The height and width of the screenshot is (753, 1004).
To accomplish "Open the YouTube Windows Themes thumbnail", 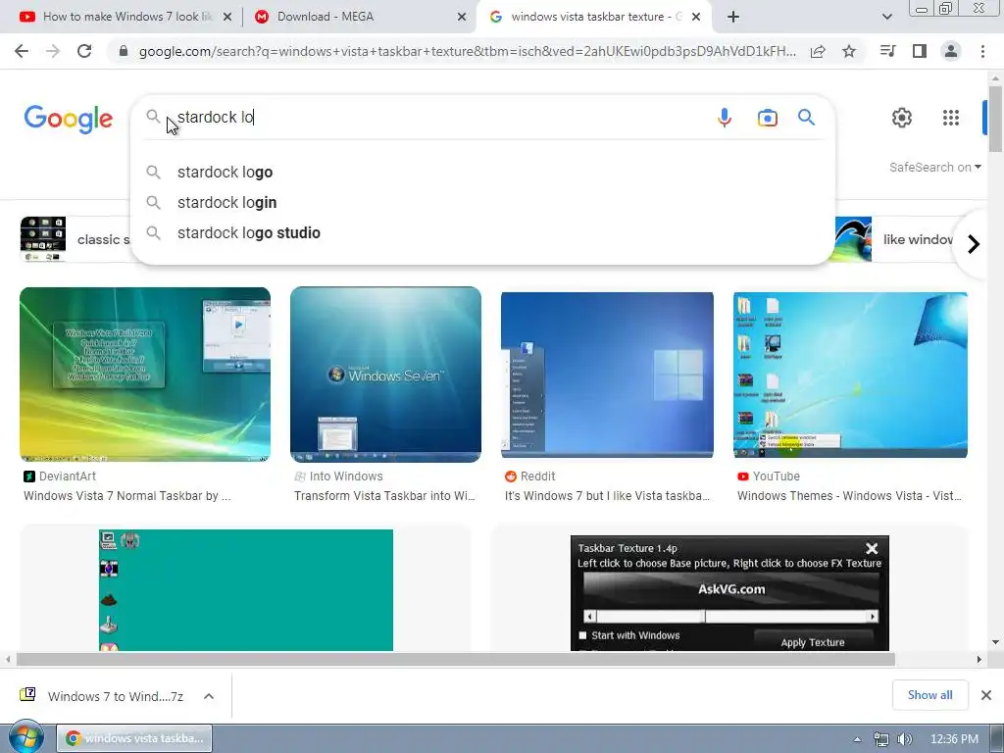I will (x=850, y=375).
